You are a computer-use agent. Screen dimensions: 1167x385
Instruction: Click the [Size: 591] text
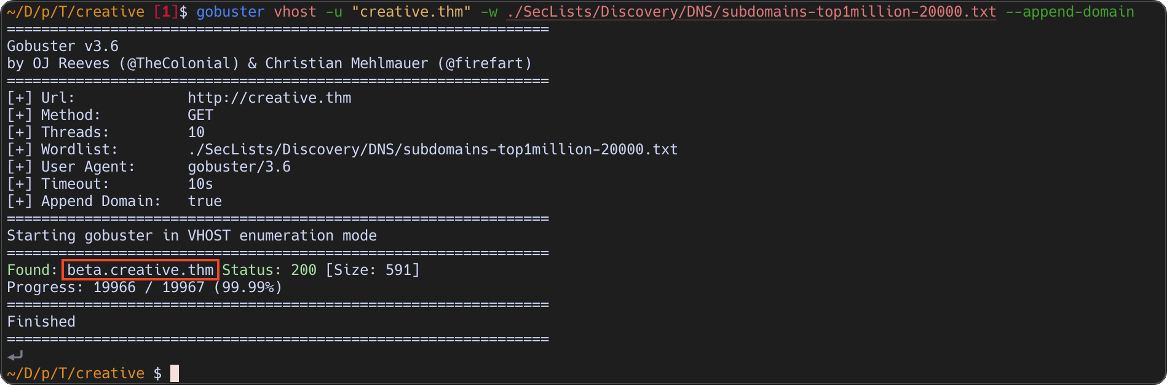click(x=373, y=270)
